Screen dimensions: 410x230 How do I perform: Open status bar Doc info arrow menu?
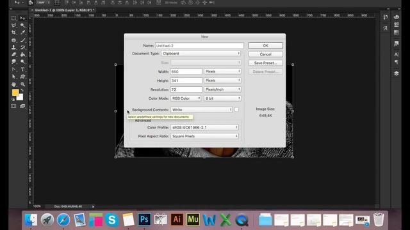[x=93, y=206]
